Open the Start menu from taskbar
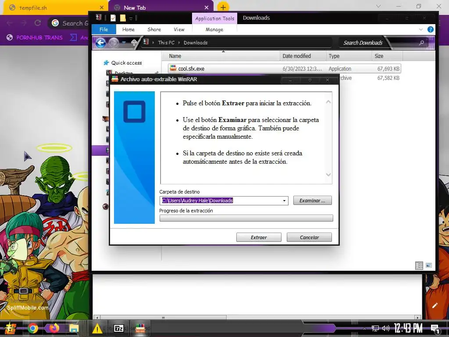This screenshot has height=337, width=449. coord(11,328)
